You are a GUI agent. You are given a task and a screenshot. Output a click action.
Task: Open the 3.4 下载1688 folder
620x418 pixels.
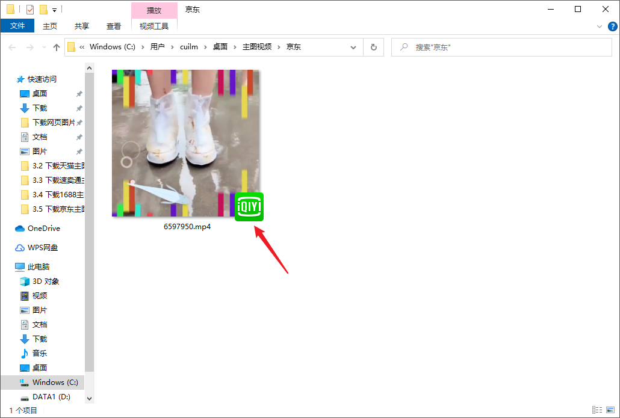(58, 195)
